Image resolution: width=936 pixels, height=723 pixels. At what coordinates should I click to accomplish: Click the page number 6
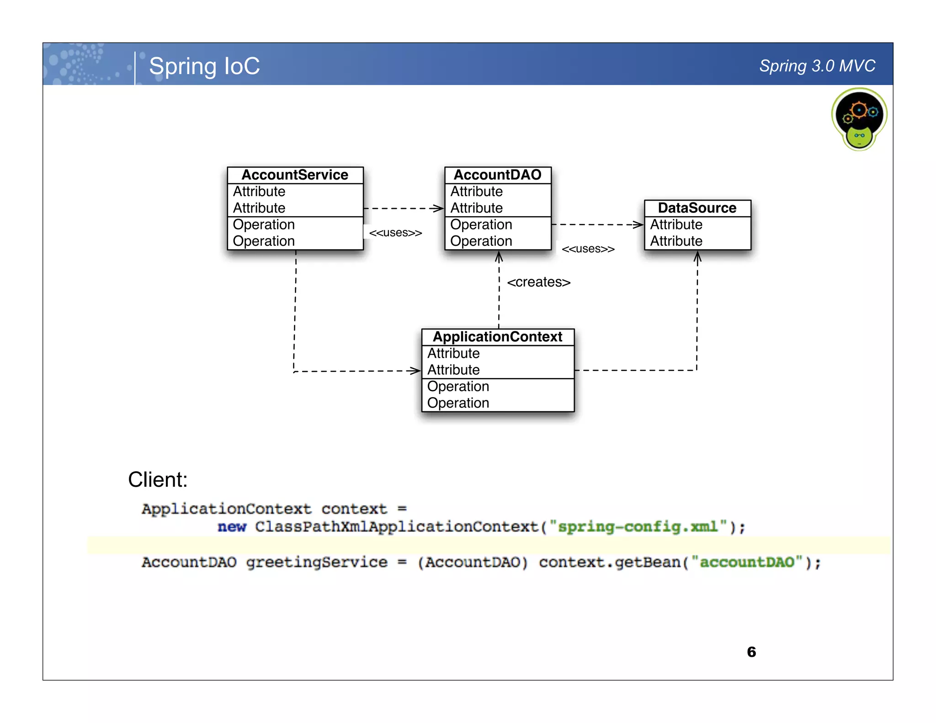[751, 652]
